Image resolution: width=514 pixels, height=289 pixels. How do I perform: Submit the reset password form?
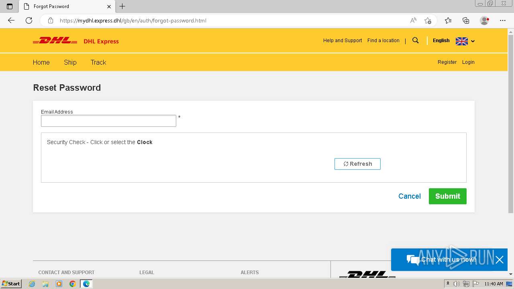pos(448,196)
